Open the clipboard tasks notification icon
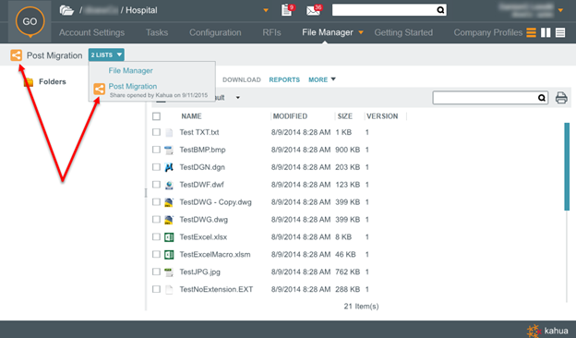 point(287,10)
